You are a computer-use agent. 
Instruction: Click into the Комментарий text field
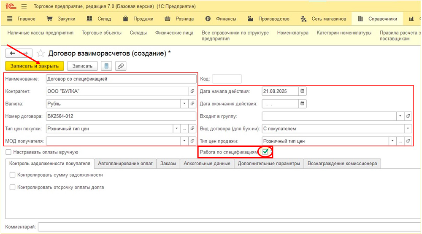(228, 227)
